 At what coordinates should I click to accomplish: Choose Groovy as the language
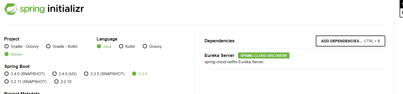tap(152, 46)
